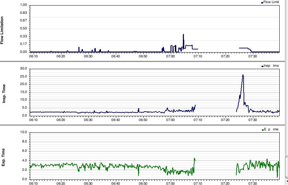Click the 1.00 value on Flow Limitation scale

pos(24,5)
